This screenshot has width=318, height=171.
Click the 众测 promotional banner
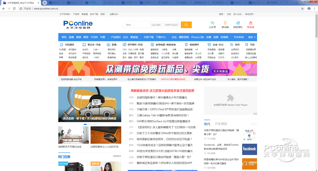click(158, 68)
